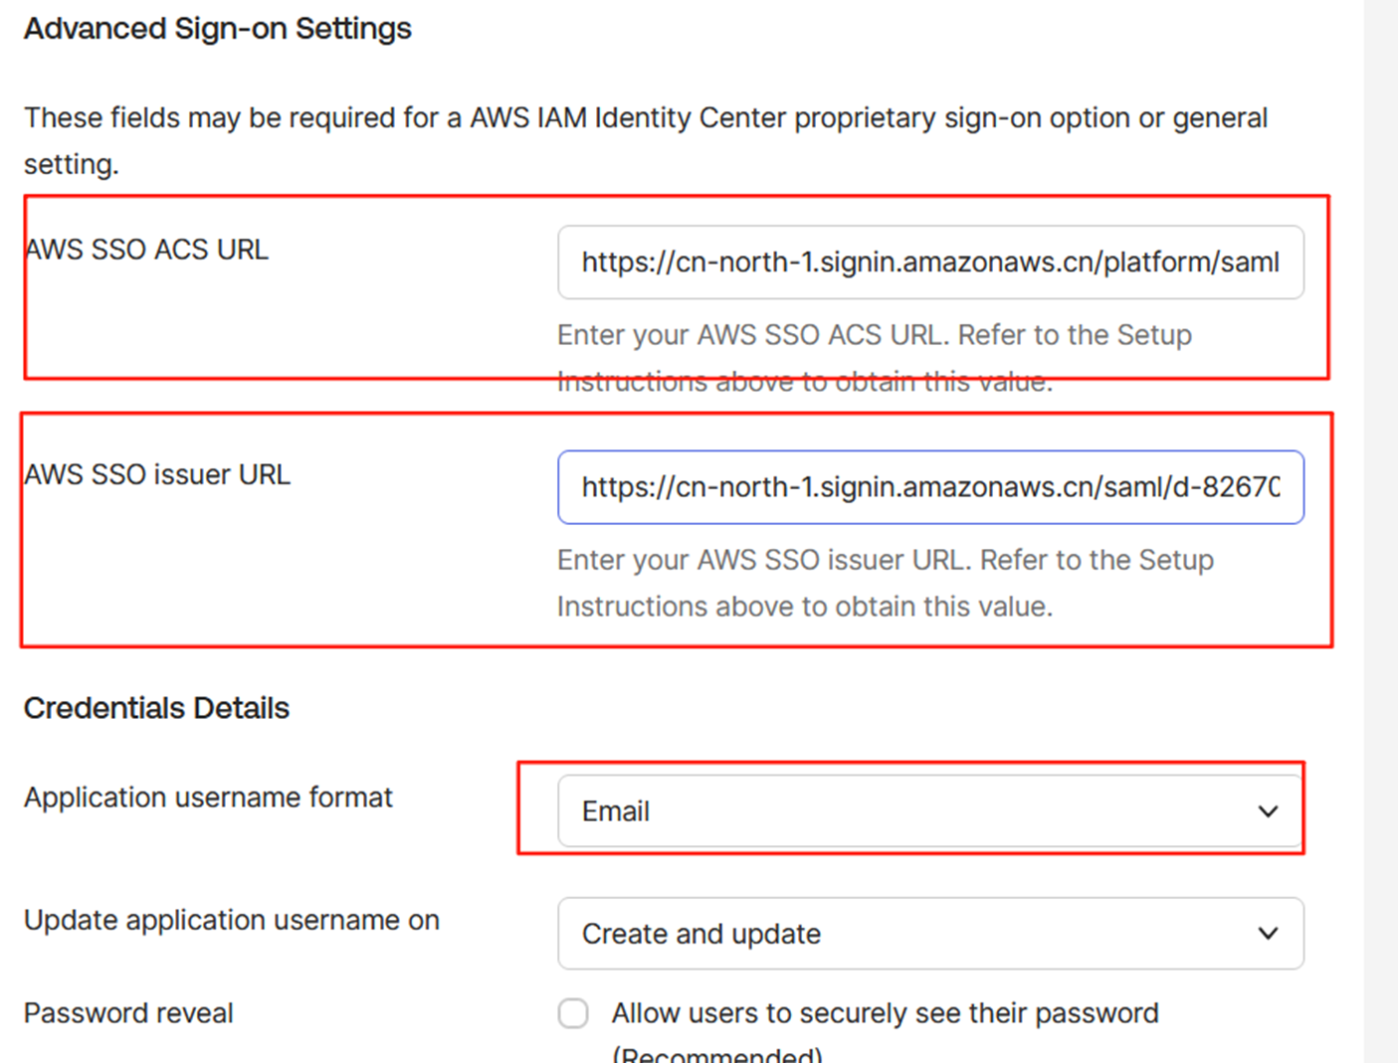Click the 'These fields may be required' description
This screenshot has width=1398, height=1063.
645,119
